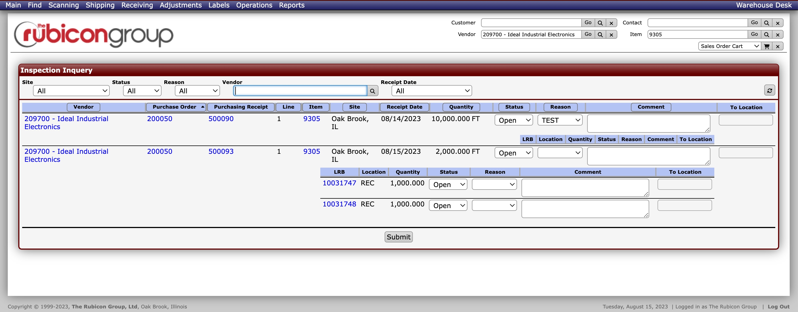Clear the Item field with the X icon

pos(777,34)
